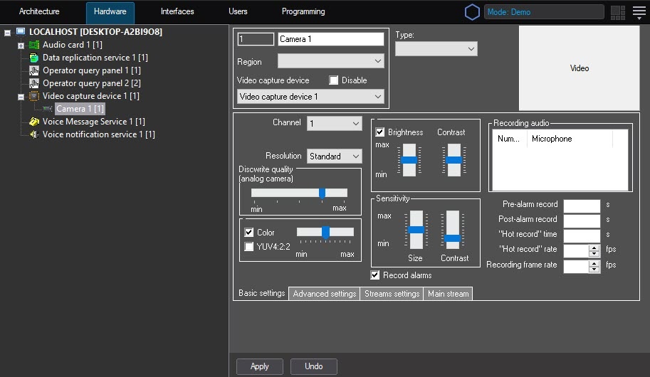Click the Apply button
The height and width of the screenshot is (377, 650).
pos(260,366)
